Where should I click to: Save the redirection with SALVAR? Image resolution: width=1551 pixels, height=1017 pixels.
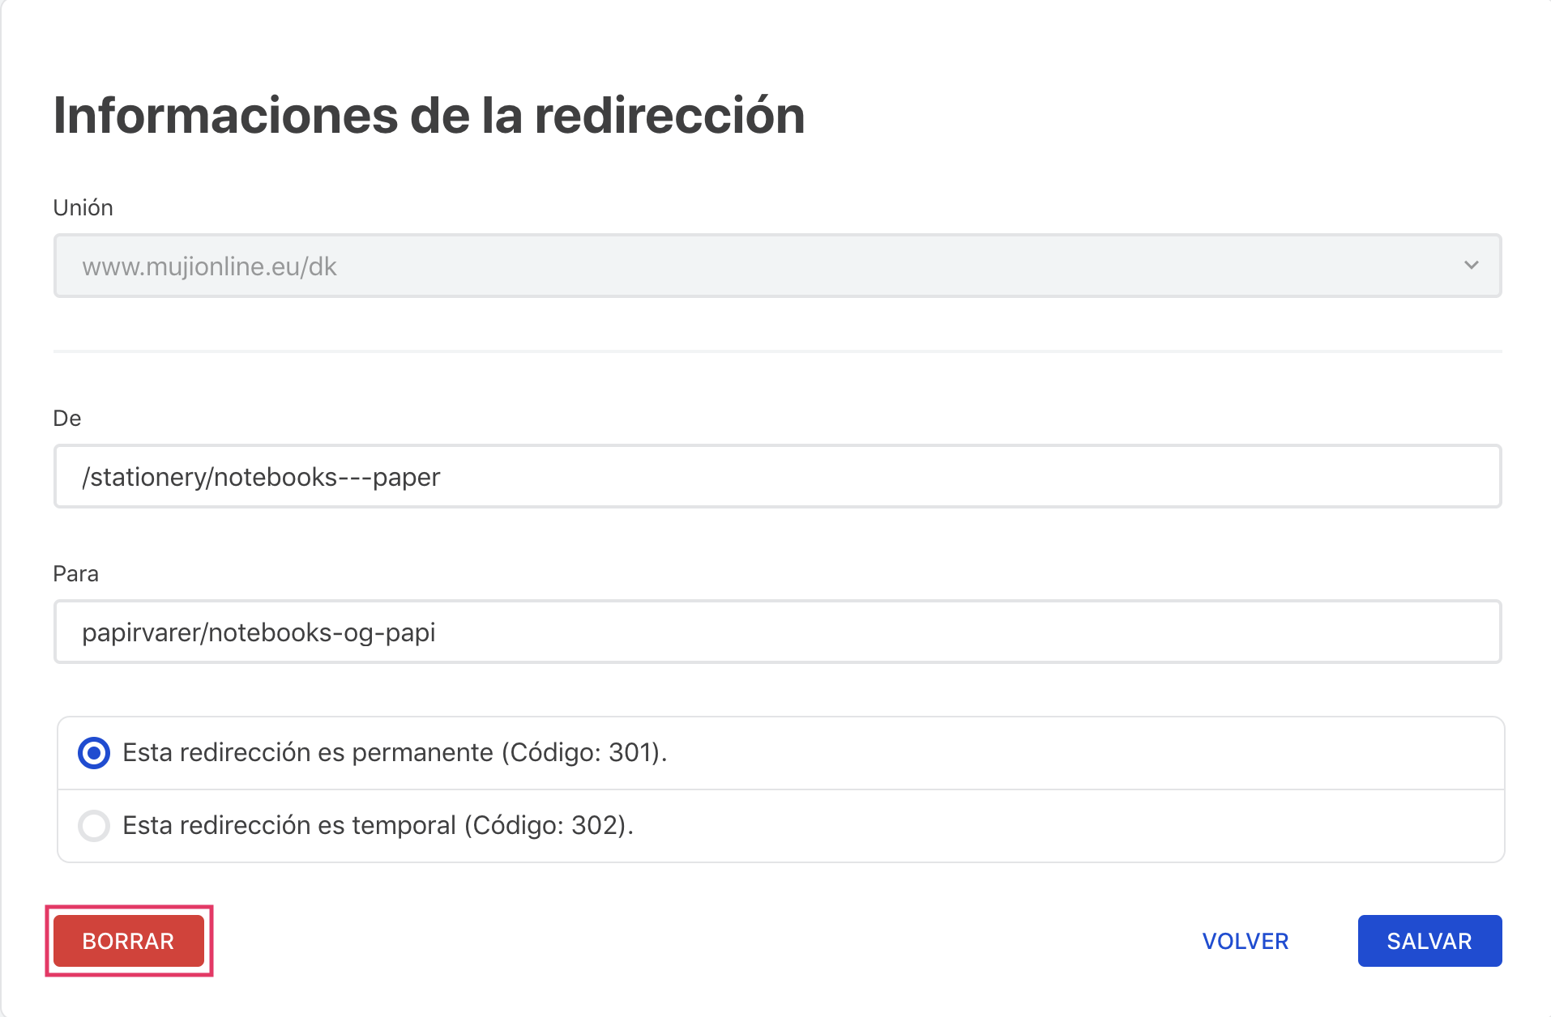click(1429, 941)
